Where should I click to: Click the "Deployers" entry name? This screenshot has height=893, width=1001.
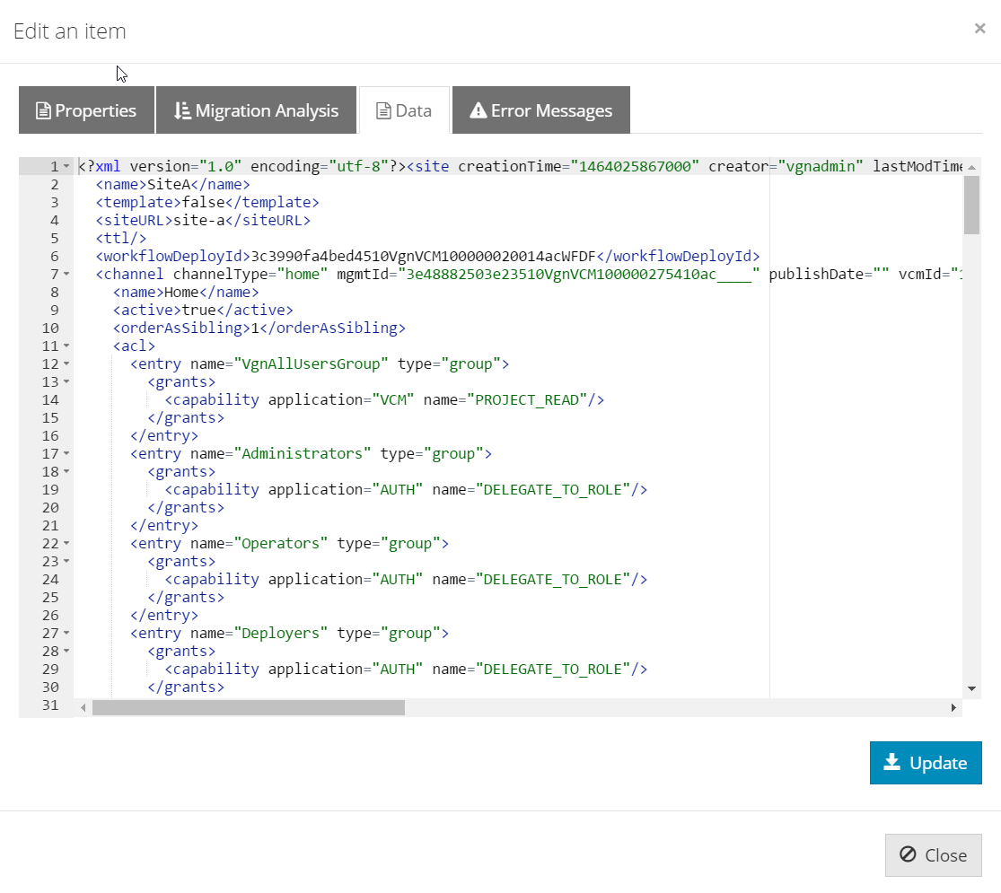click(280, 634)
